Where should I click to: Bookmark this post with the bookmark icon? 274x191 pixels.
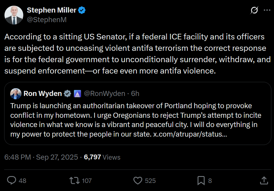click(201, 180)
